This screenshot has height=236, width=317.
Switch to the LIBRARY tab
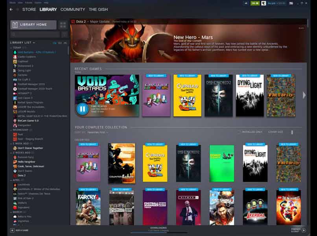(48, 9)
